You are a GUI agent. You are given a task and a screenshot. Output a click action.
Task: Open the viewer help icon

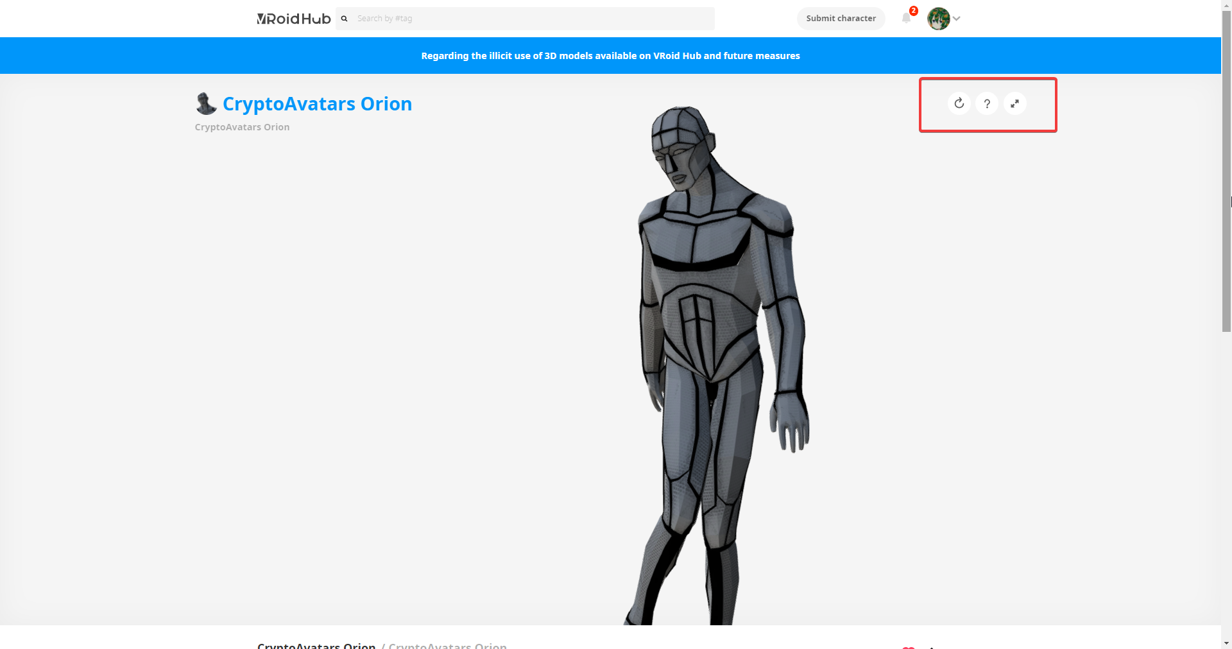987,103
